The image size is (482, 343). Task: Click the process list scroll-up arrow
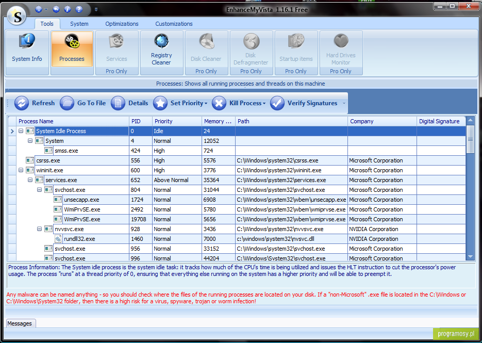[x=470, y=120]
